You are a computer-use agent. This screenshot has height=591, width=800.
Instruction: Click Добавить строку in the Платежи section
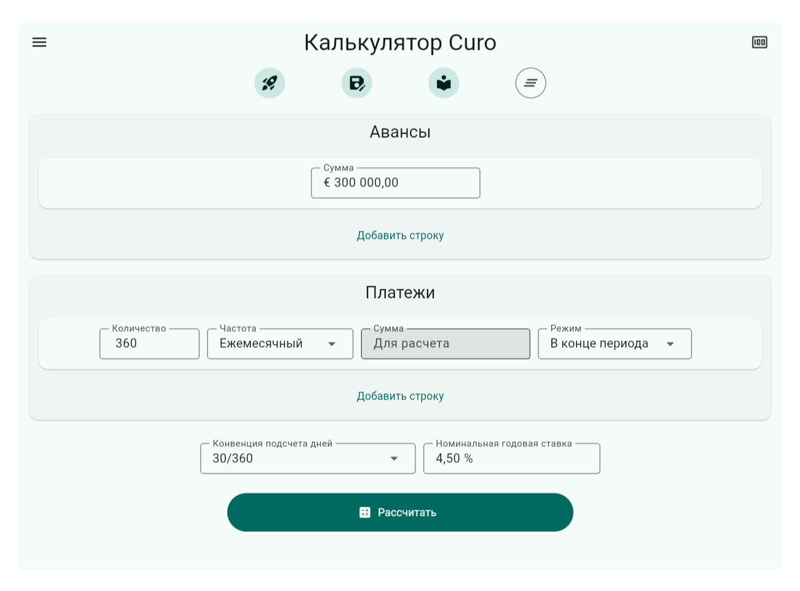pyautogui.click(x=400, y=396)
